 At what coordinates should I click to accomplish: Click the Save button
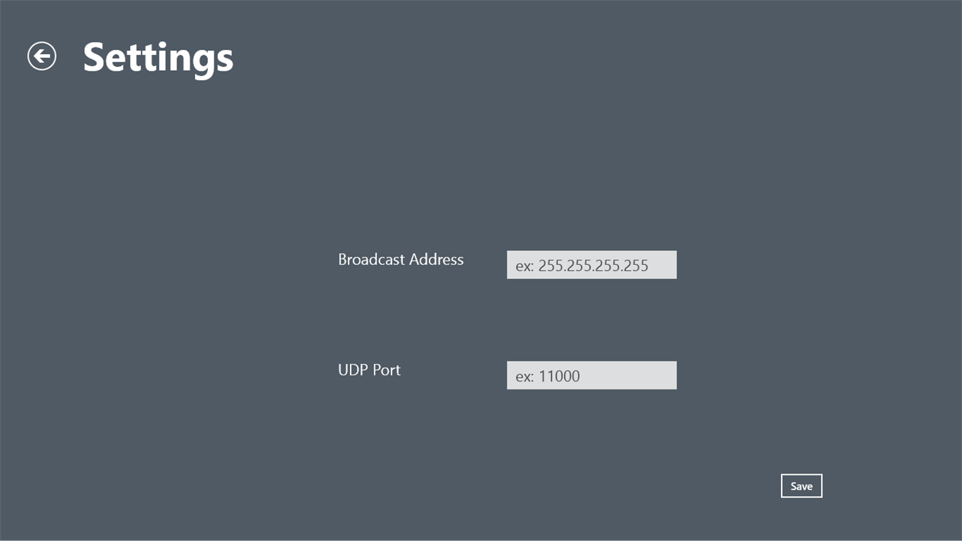pyautogui.click(x=801, y=486)
